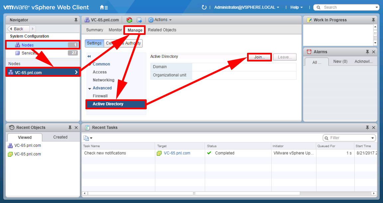
Task: Close the Recent Tasks panel
Action: coord(373,127)
